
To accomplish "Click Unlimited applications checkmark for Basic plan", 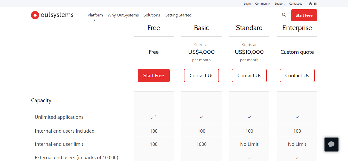I will pos(201,117).
